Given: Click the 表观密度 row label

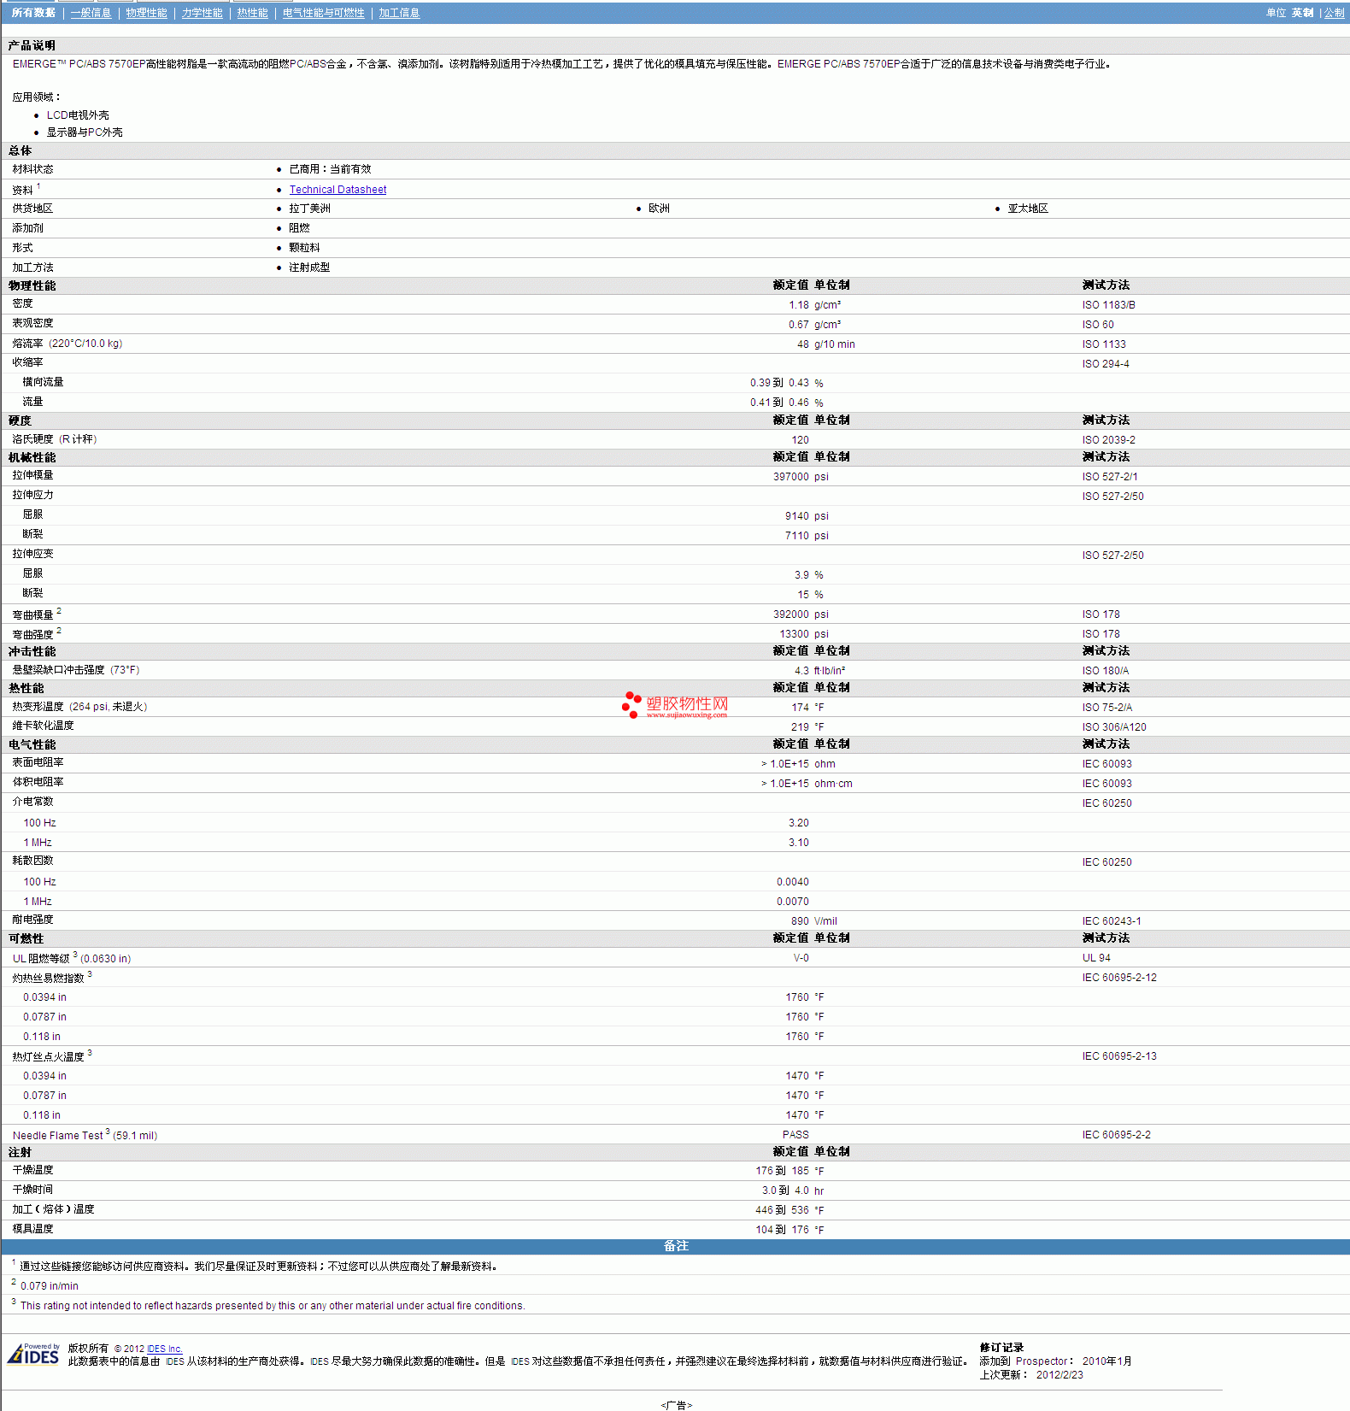Looking at the screenshot, I should 32,323.
